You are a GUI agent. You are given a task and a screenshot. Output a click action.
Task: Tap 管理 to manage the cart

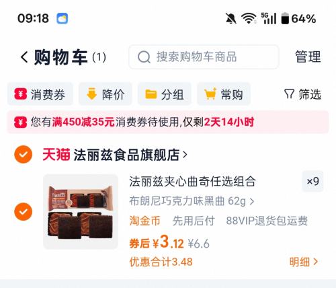(x=308, y=57)
